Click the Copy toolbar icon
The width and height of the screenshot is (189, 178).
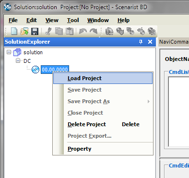pos(59,31)
